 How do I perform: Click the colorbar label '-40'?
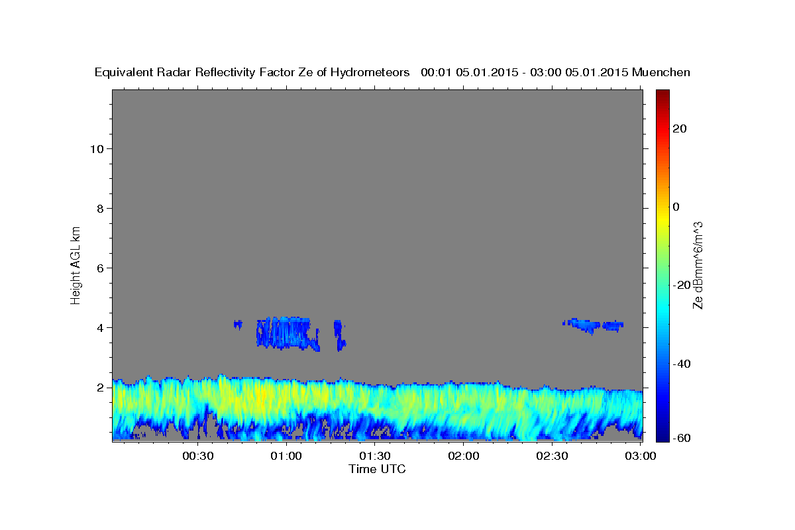[680, 363]
